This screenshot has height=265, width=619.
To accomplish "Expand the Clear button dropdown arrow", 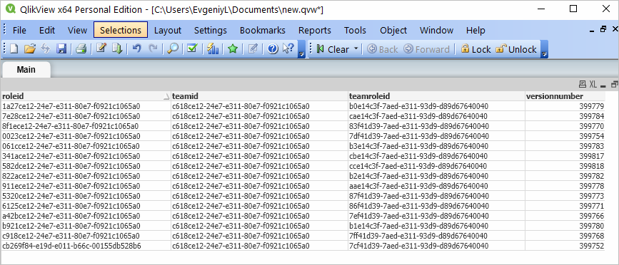I will pos(356,49).
